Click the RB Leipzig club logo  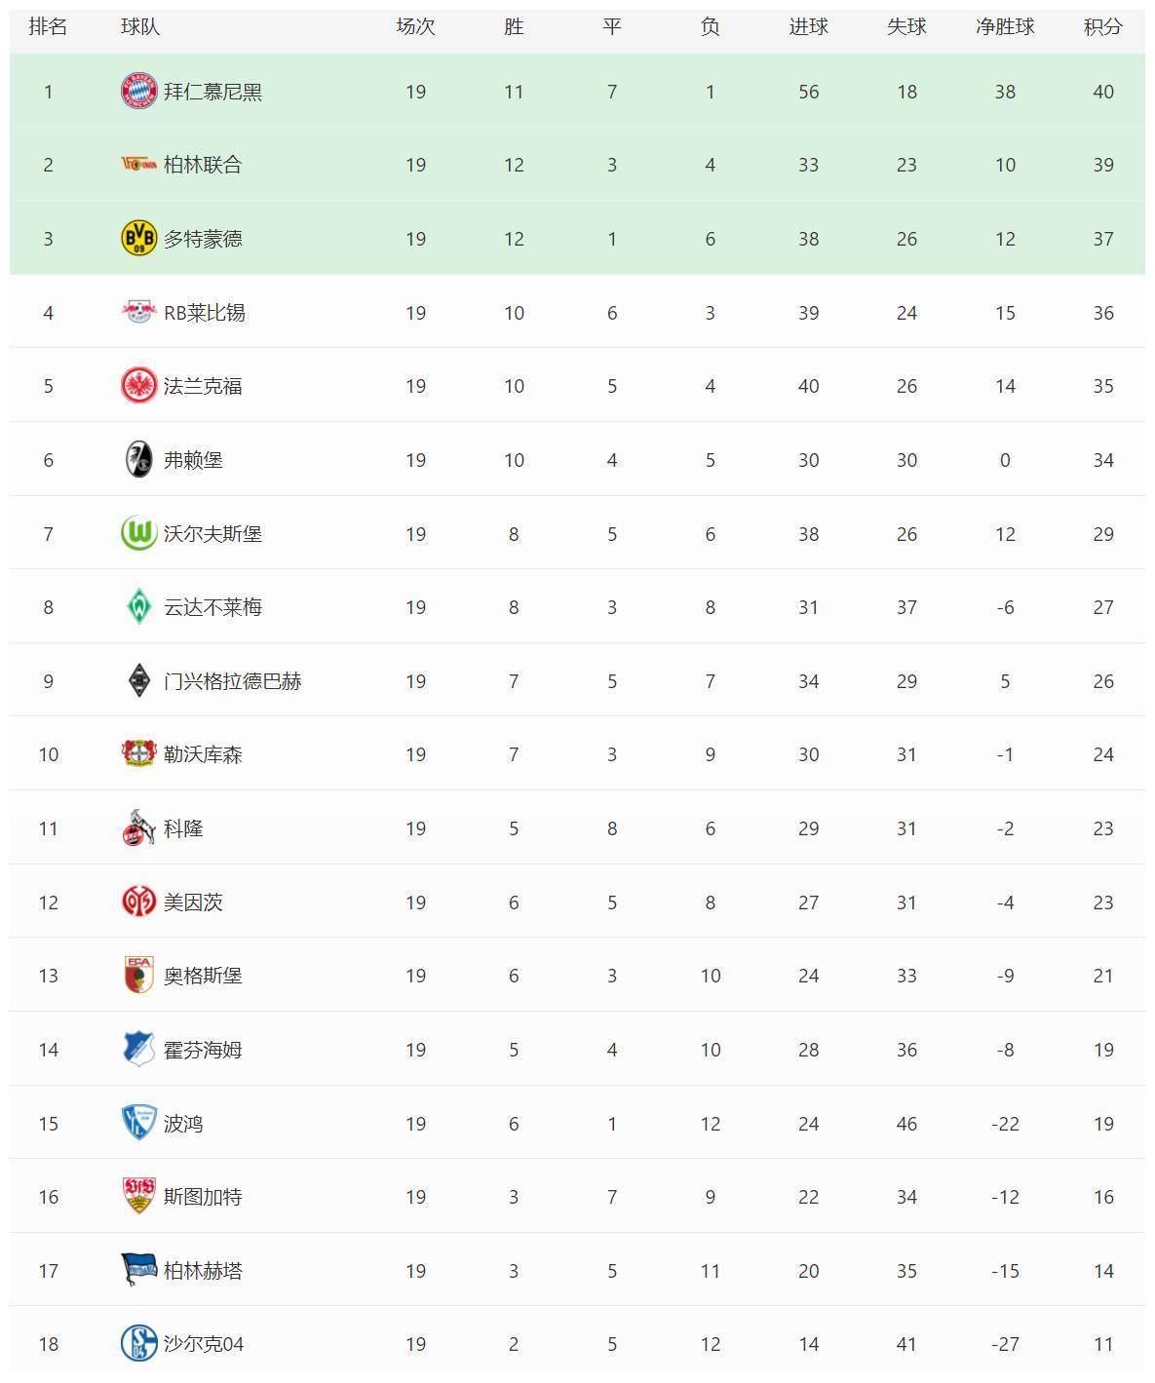pyautogui.click(x=138, y=312)
